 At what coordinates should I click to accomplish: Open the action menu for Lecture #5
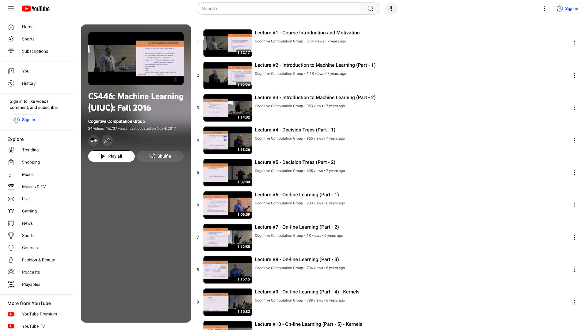[x=575, y=173]
